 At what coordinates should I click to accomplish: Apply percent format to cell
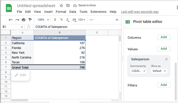click(61, 20)
